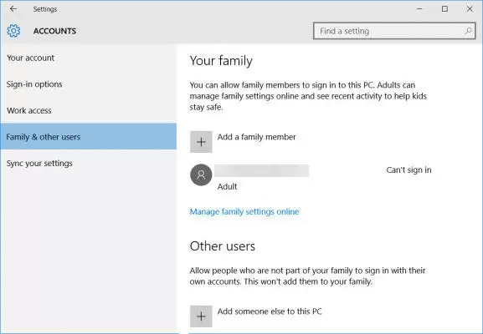Click plus icon to add someone else
483x334 pixels.
201,316
